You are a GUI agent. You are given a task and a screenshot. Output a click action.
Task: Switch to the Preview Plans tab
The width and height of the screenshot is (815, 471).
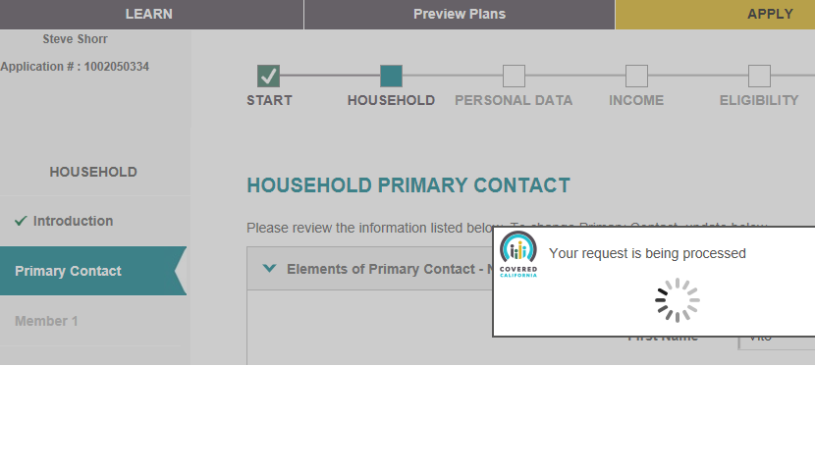point(460,14)
